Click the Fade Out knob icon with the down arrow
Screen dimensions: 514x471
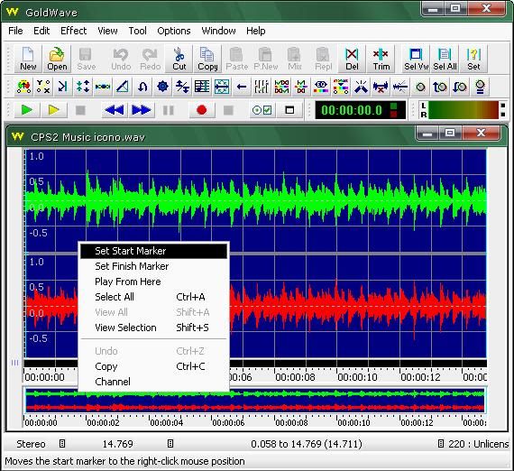point(460,87)
